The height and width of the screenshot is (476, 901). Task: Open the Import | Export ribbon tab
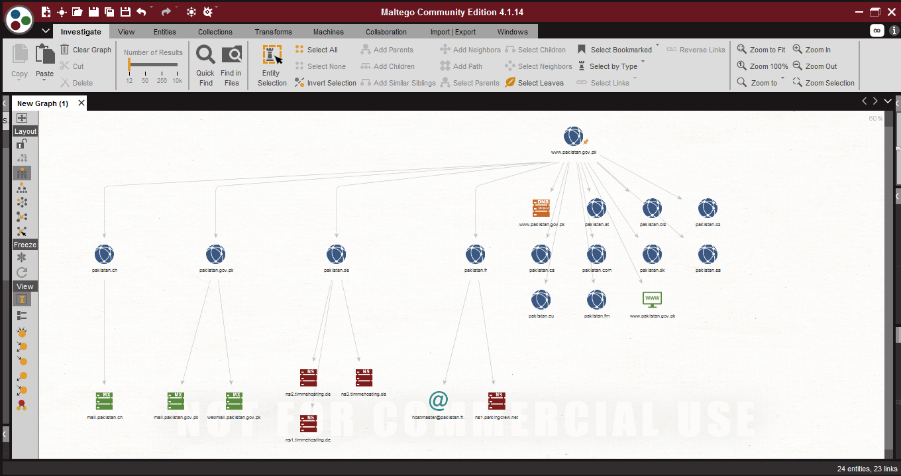pos(453,32)
